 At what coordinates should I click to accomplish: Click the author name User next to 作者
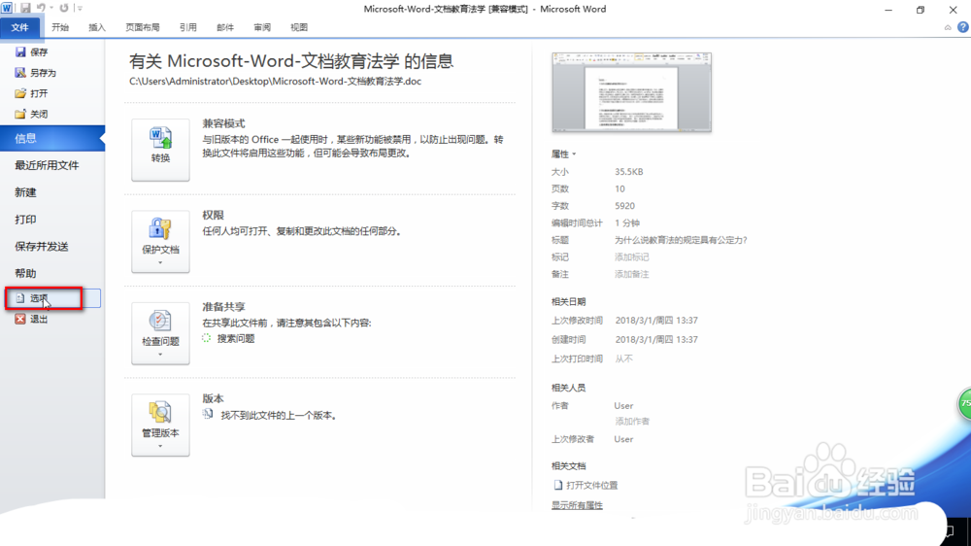tap(623, 406)
